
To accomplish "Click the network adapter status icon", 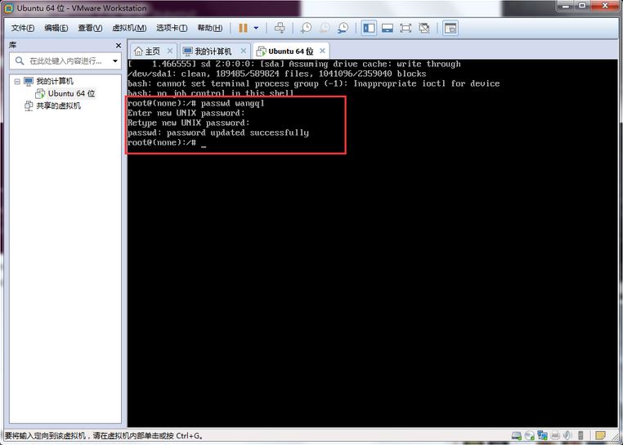I will pyautogui.click(x=542, y=436).
